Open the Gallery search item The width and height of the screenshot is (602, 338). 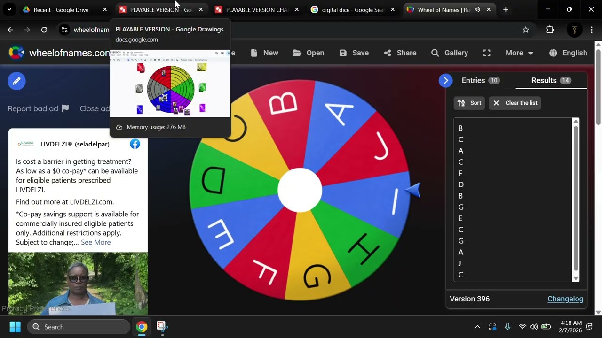[x=450, y=53]
